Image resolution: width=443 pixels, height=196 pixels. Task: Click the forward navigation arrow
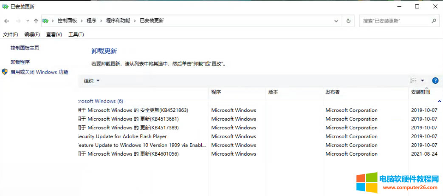18,21
